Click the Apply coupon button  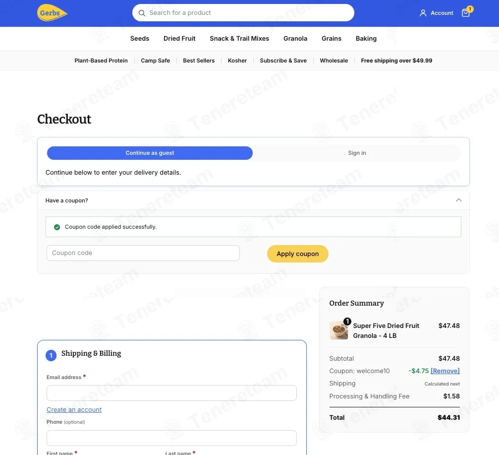click(x=297, y=254)
